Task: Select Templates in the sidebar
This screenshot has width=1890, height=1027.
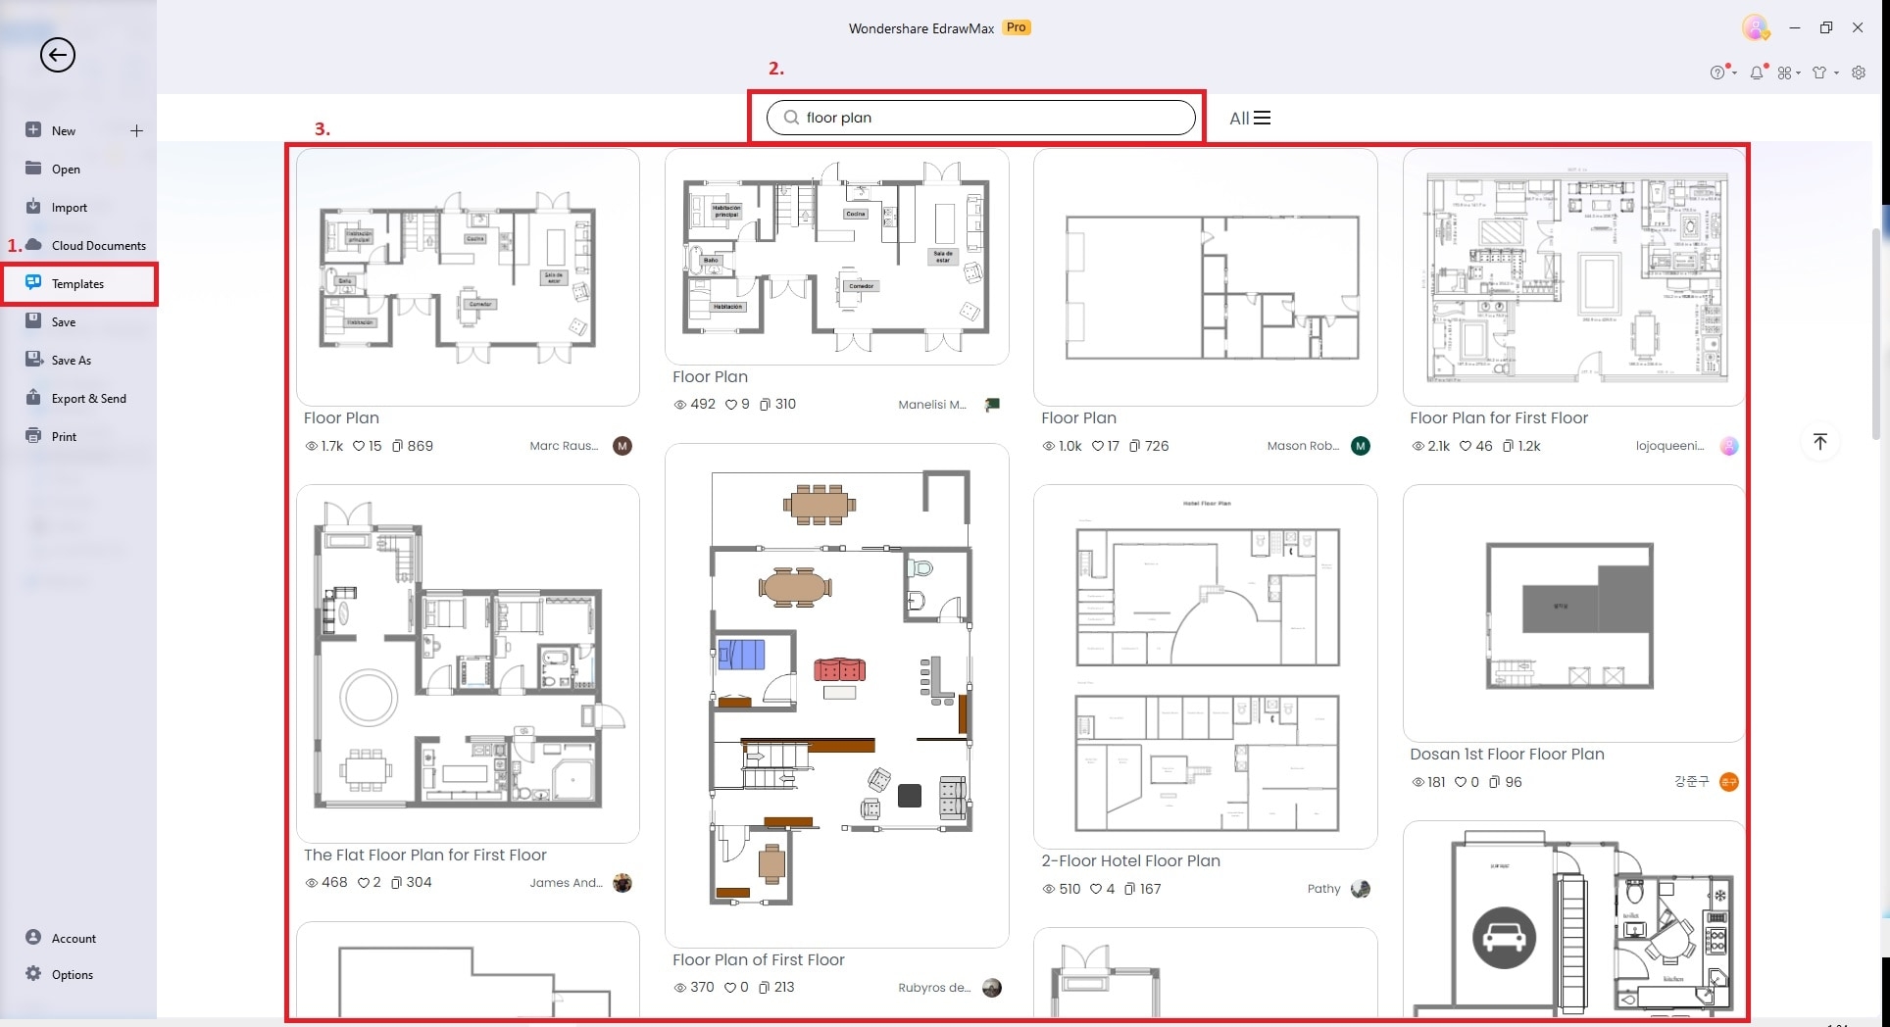Action: tap(77, 284)
